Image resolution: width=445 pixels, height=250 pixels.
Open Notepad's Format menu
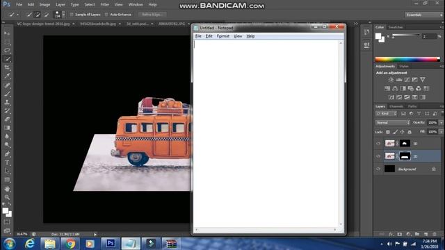coord(222,36)
